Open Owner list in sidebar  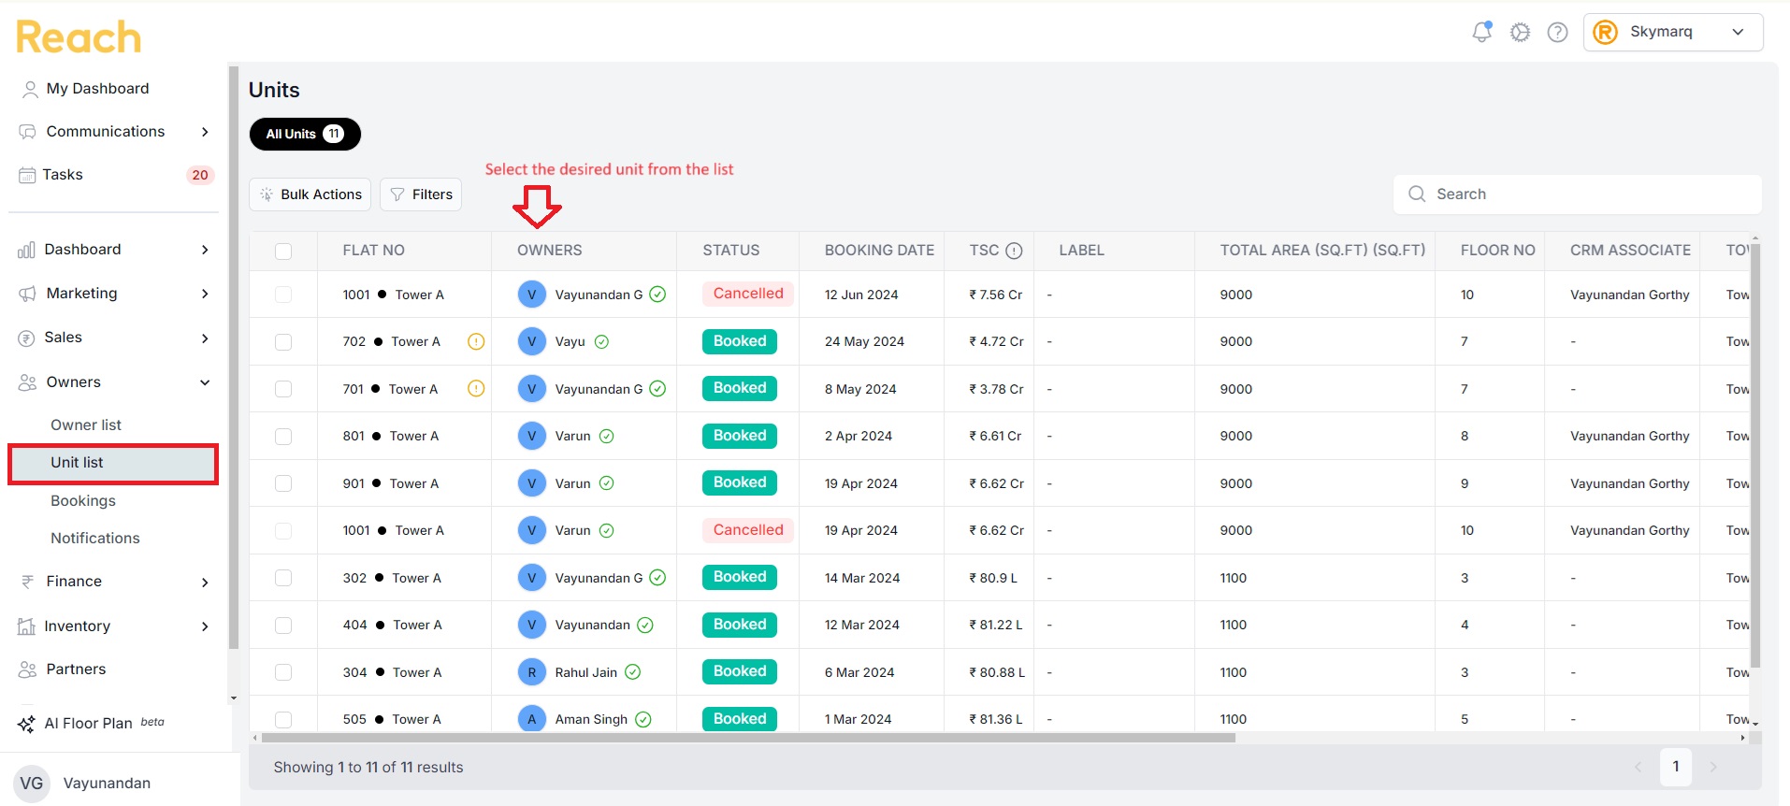[86, 425]
